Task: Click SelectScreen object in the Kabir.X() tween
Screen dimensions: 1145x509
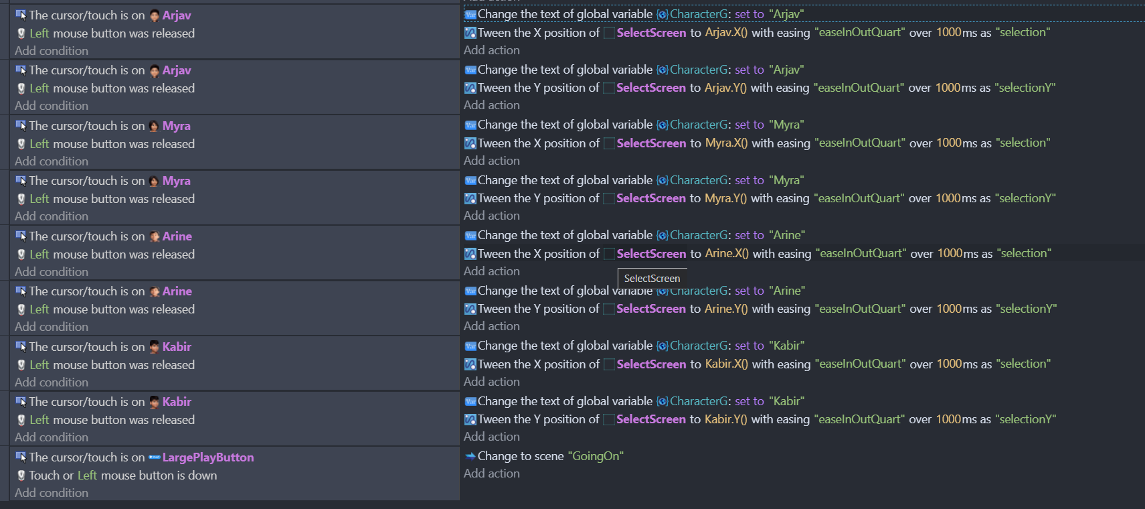Action: click(x=650, y=364)
